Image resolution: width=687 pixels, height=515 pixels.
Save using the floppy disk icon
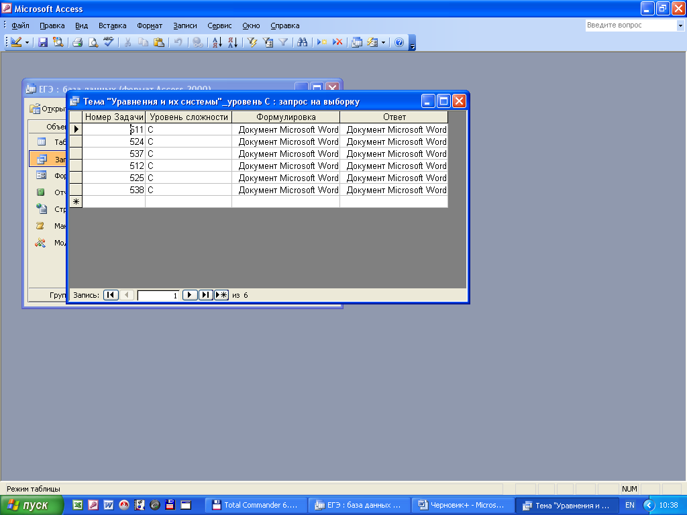pyautogui.click(x=42, y=42)
